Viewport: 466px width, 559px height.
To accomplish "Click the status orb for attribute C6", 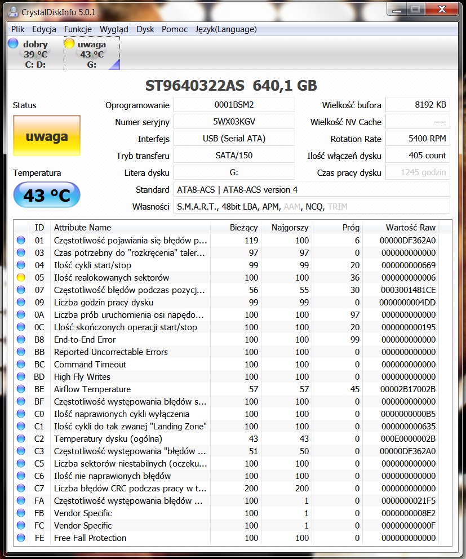I will click(21, 476).
